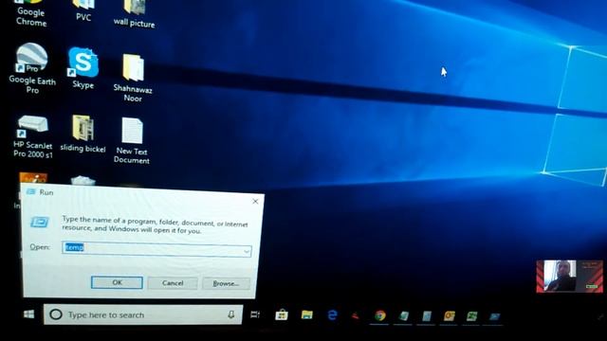Image resolution: width=607 pixels, height=341 pixels.
Task: Open File Explorer from the taskbar
Action: pos(307,314)
